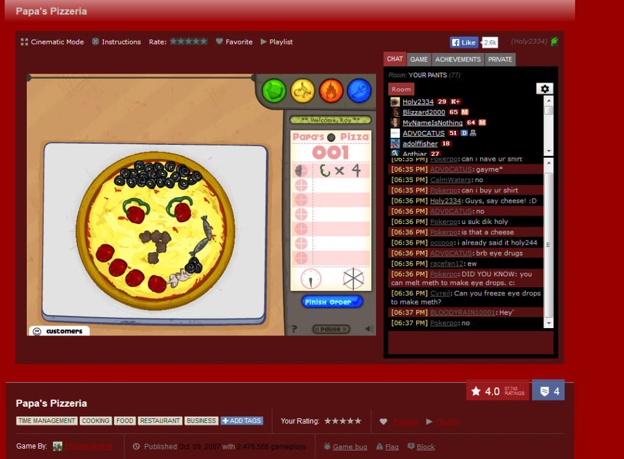
Task: Click the ADD TAGS button
Action: tap(242, 421)
